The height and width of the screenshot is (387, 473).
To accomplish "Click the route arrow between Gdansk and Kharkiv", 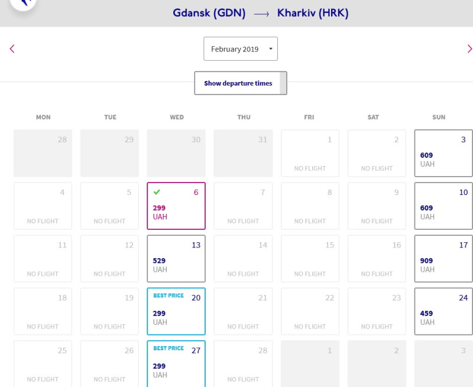I will [x=261, y=14].
